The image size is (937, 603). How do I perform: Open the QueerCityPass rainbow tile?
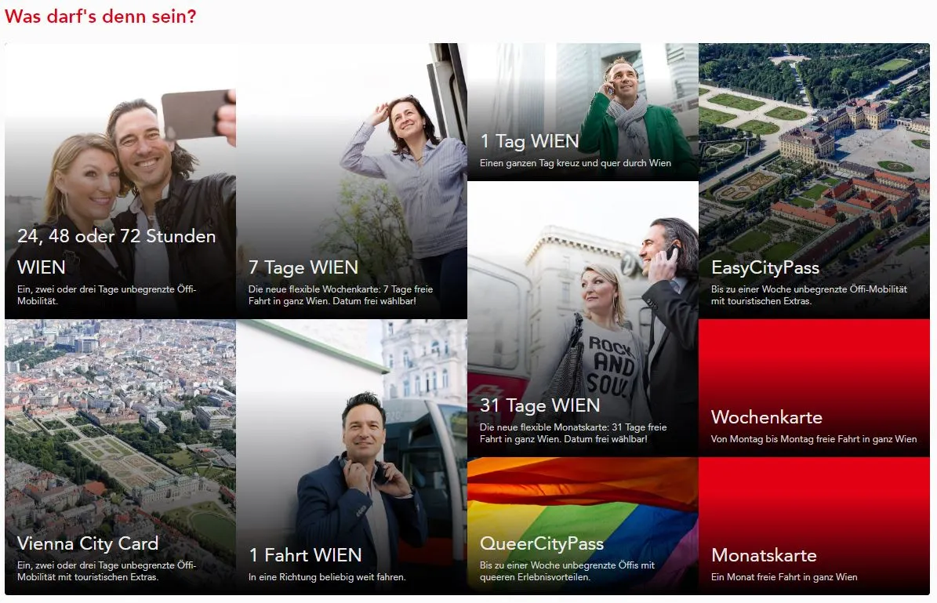click(x=583, y=526)
